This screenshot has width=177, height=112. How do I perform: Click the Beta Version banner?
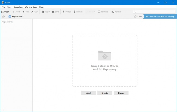(x=160, y=17)
